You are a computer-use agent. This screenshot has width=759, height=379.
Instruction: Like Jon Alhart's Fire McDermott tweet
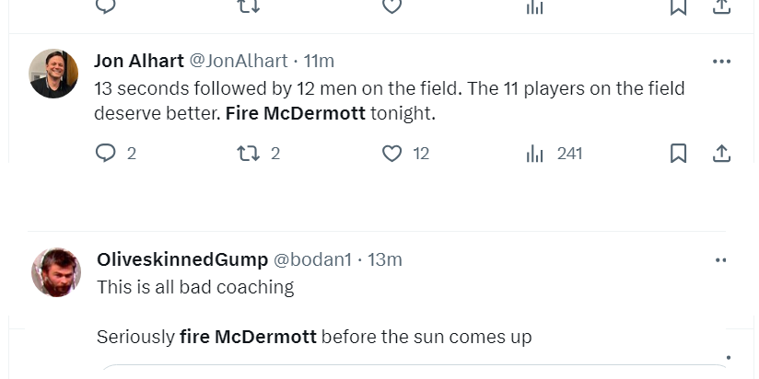click(x=392, y=154)
